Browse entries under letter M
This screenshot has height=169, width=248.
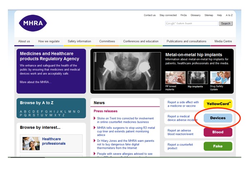pyautogui.click(x=70, y=112)
